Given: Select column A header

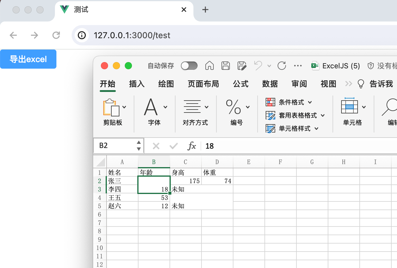Looking at the screenshot, I should pyautogui.click(x=122, y=162).
